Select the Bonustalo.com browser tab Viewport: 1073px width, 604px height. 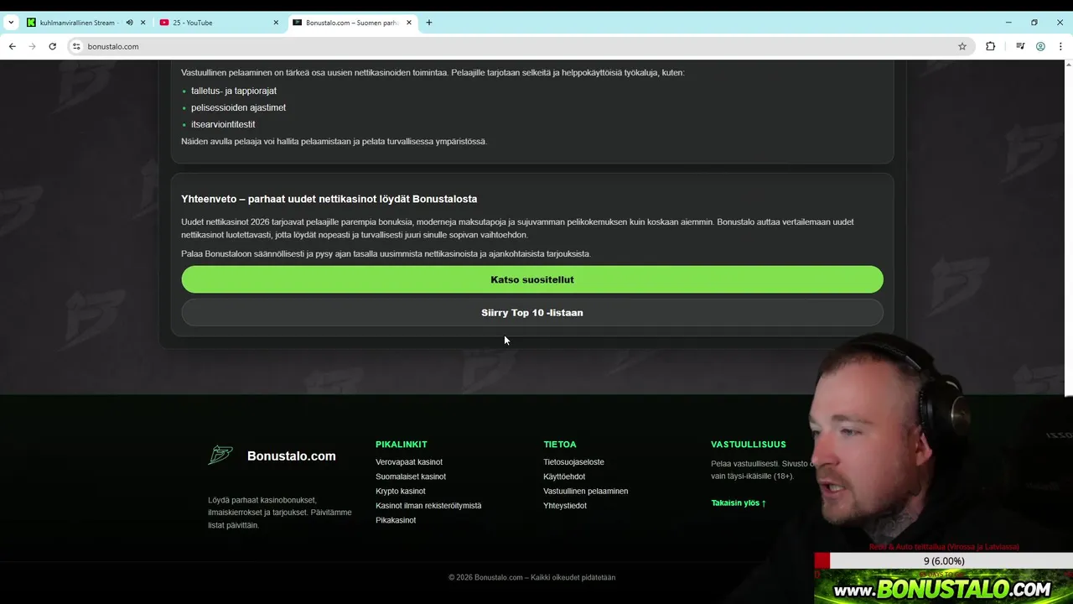(353, 23)
